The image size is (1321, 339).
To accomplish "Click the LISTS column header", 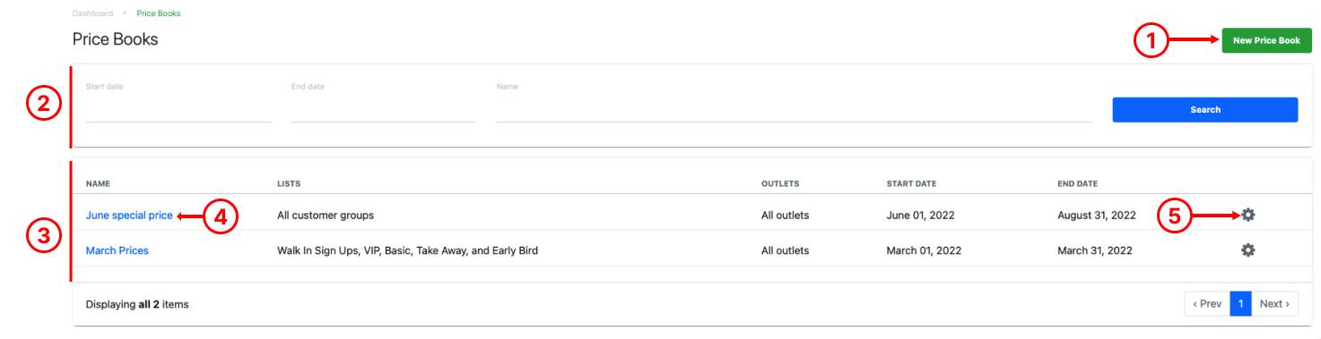I will (x=289, y=183).
